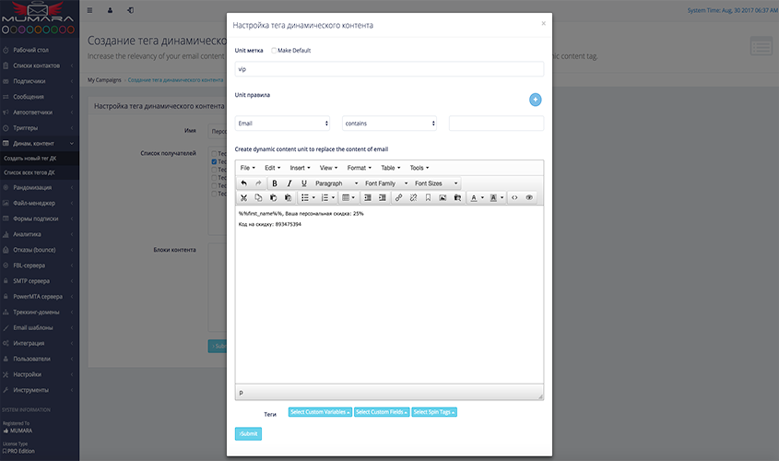Screen dimensions: 779x461
Task: Toggle bold formatting in the editor
Action: (274, 183)
